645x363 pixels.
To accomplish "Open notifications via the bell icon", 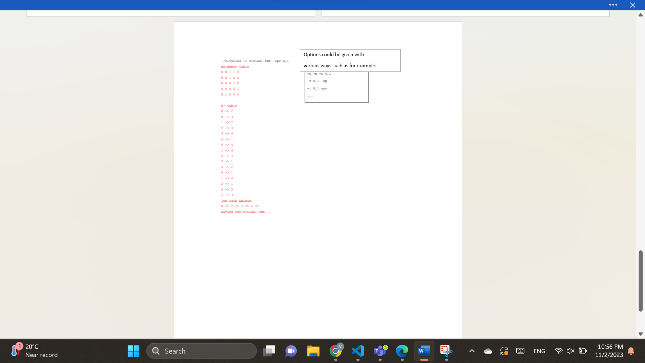I will 631,351.
